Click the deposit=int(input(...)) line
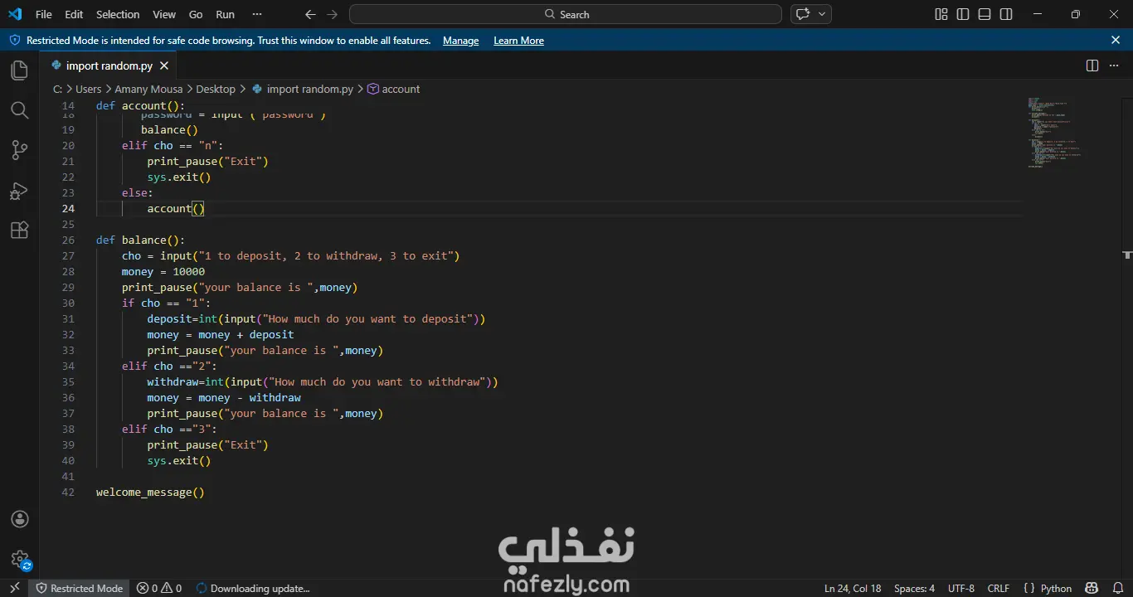 [x=316, y=318]
